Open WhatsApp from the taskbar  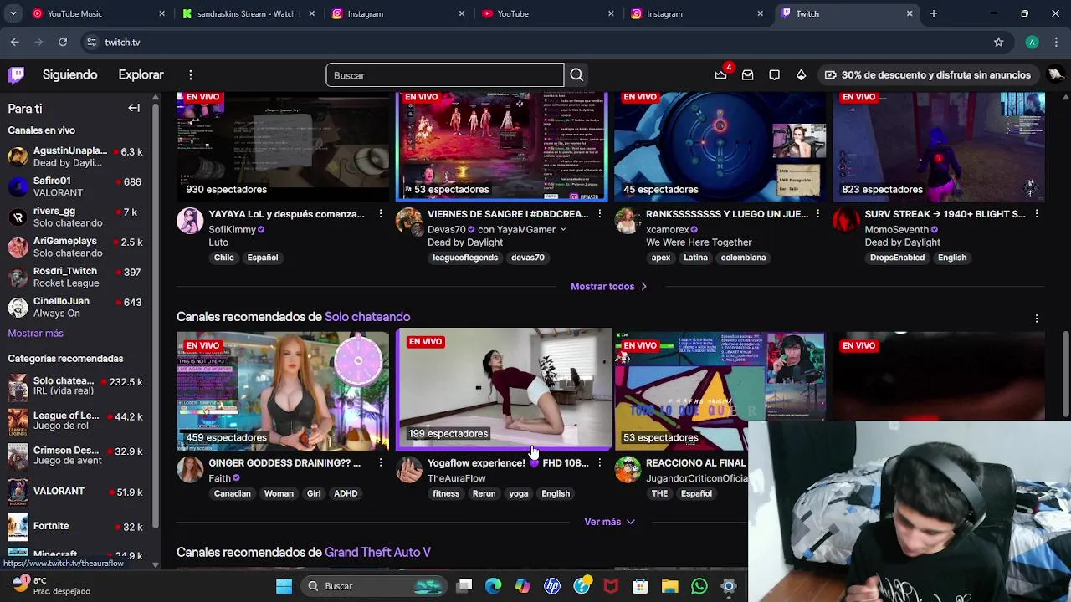click(x=699, y=586)
